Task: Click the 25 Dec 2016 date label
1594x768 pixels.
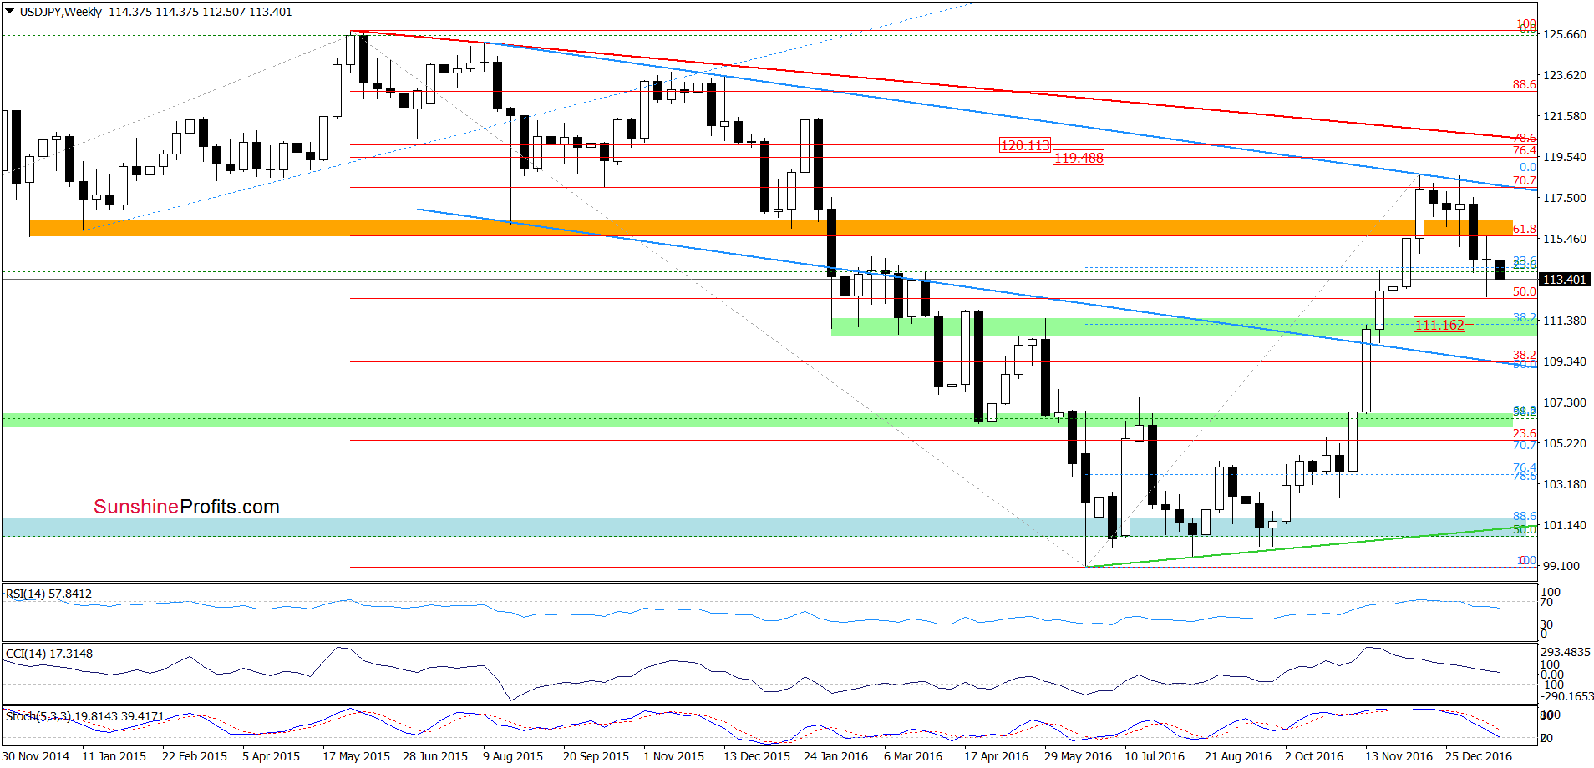Action: (x=1479, y=756)
